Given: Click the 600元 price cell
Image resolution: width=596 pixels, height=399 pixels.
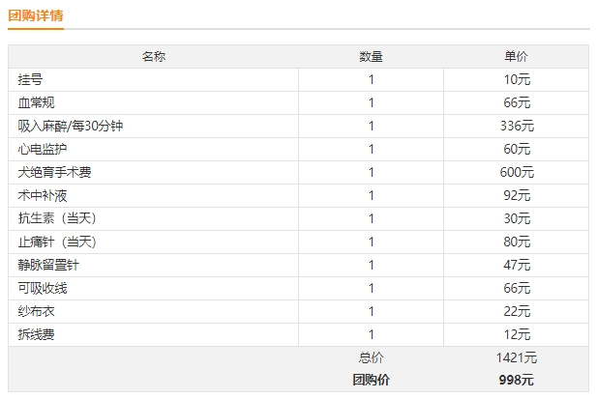Looking at the screenshot, I should point(517,172).
